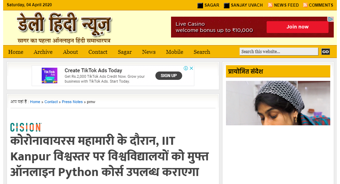Viewport: 340px width, 184px height.
Task: Click the SIGN UP ad button
Action: pos(169,76)
